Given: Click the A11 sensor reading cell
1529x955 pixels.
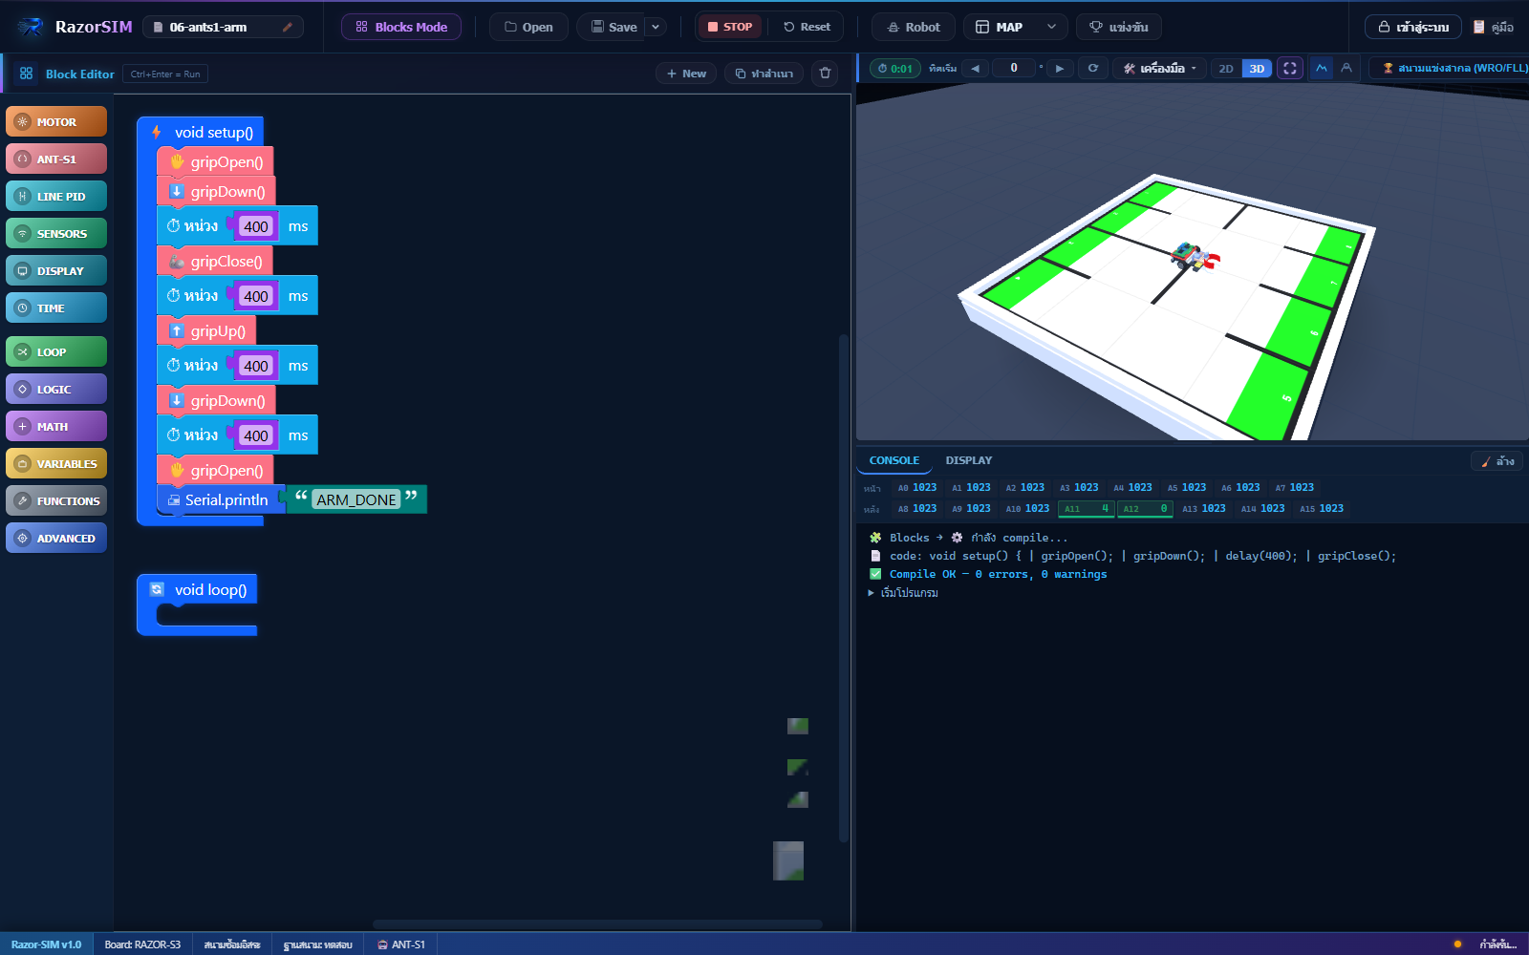Looking at the screenshot, I should tap(1087, 509).
